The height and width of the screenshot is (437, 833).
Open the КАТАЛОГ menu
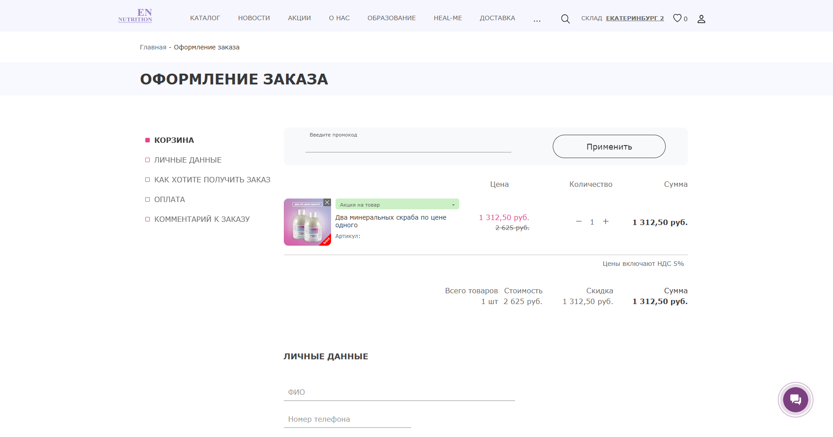pos(205,18)
